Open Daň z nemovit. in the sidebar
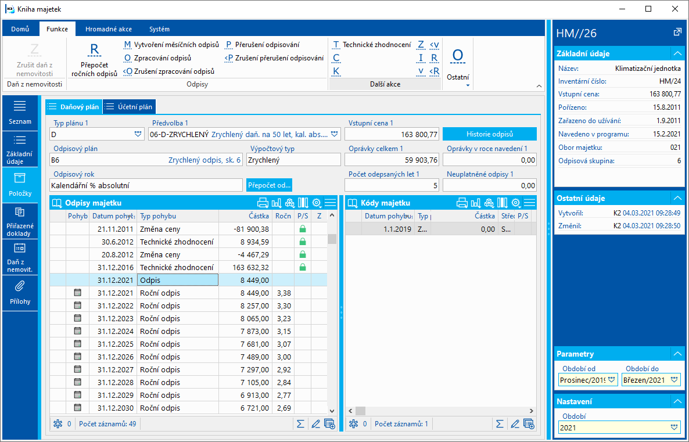The height and width of the screenshot is (442, 689). click(x=20, y=257)
